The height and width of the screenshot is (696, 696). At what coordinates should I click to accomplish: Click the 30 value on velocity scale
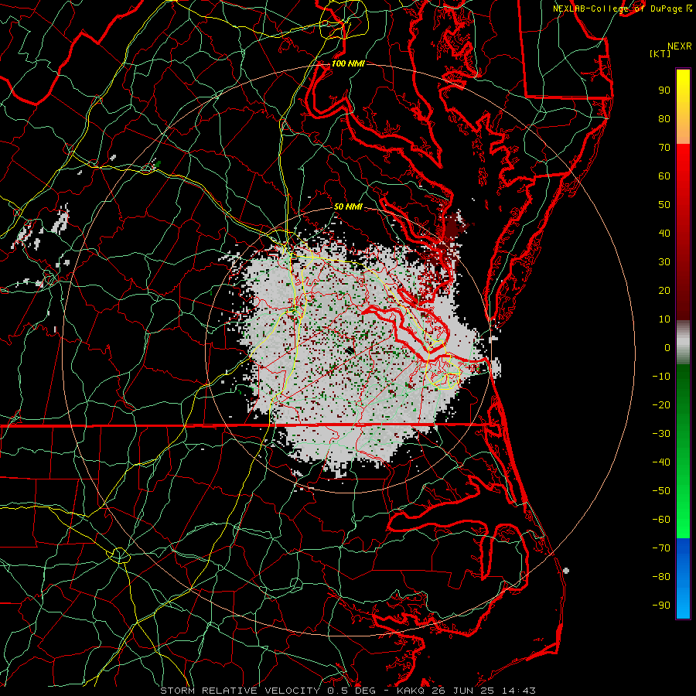tap(664, 262)
